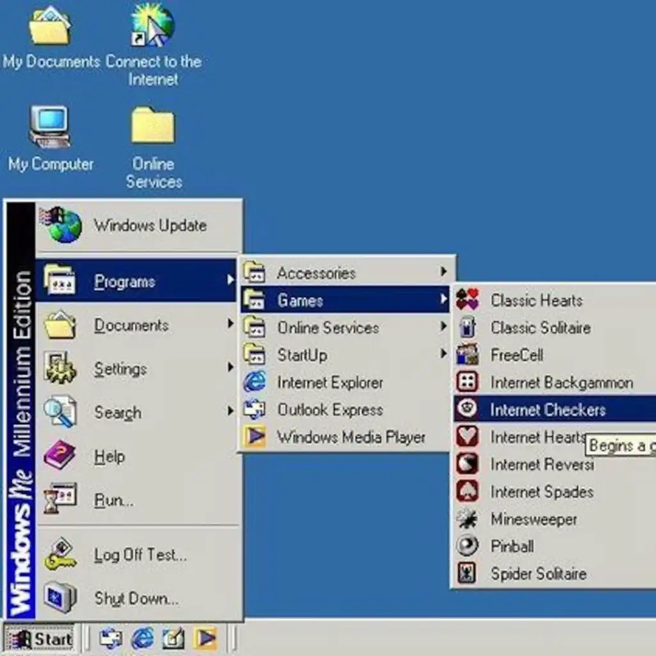This screenshot has height=656, width=656.
Task: Click the Shut Down monitor icon
Action: click(60, 598)
